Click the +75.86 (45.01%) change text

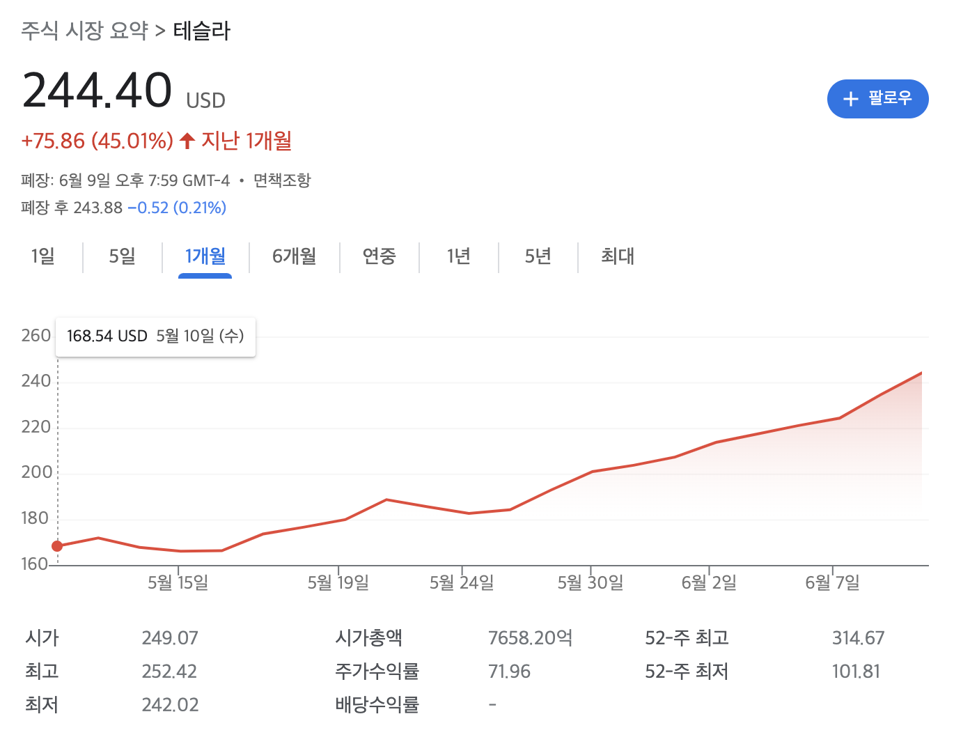click(x=97, y=141)
